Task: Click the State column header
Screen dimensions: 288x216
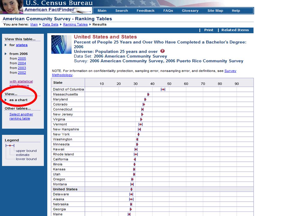Action: [58, 83]
